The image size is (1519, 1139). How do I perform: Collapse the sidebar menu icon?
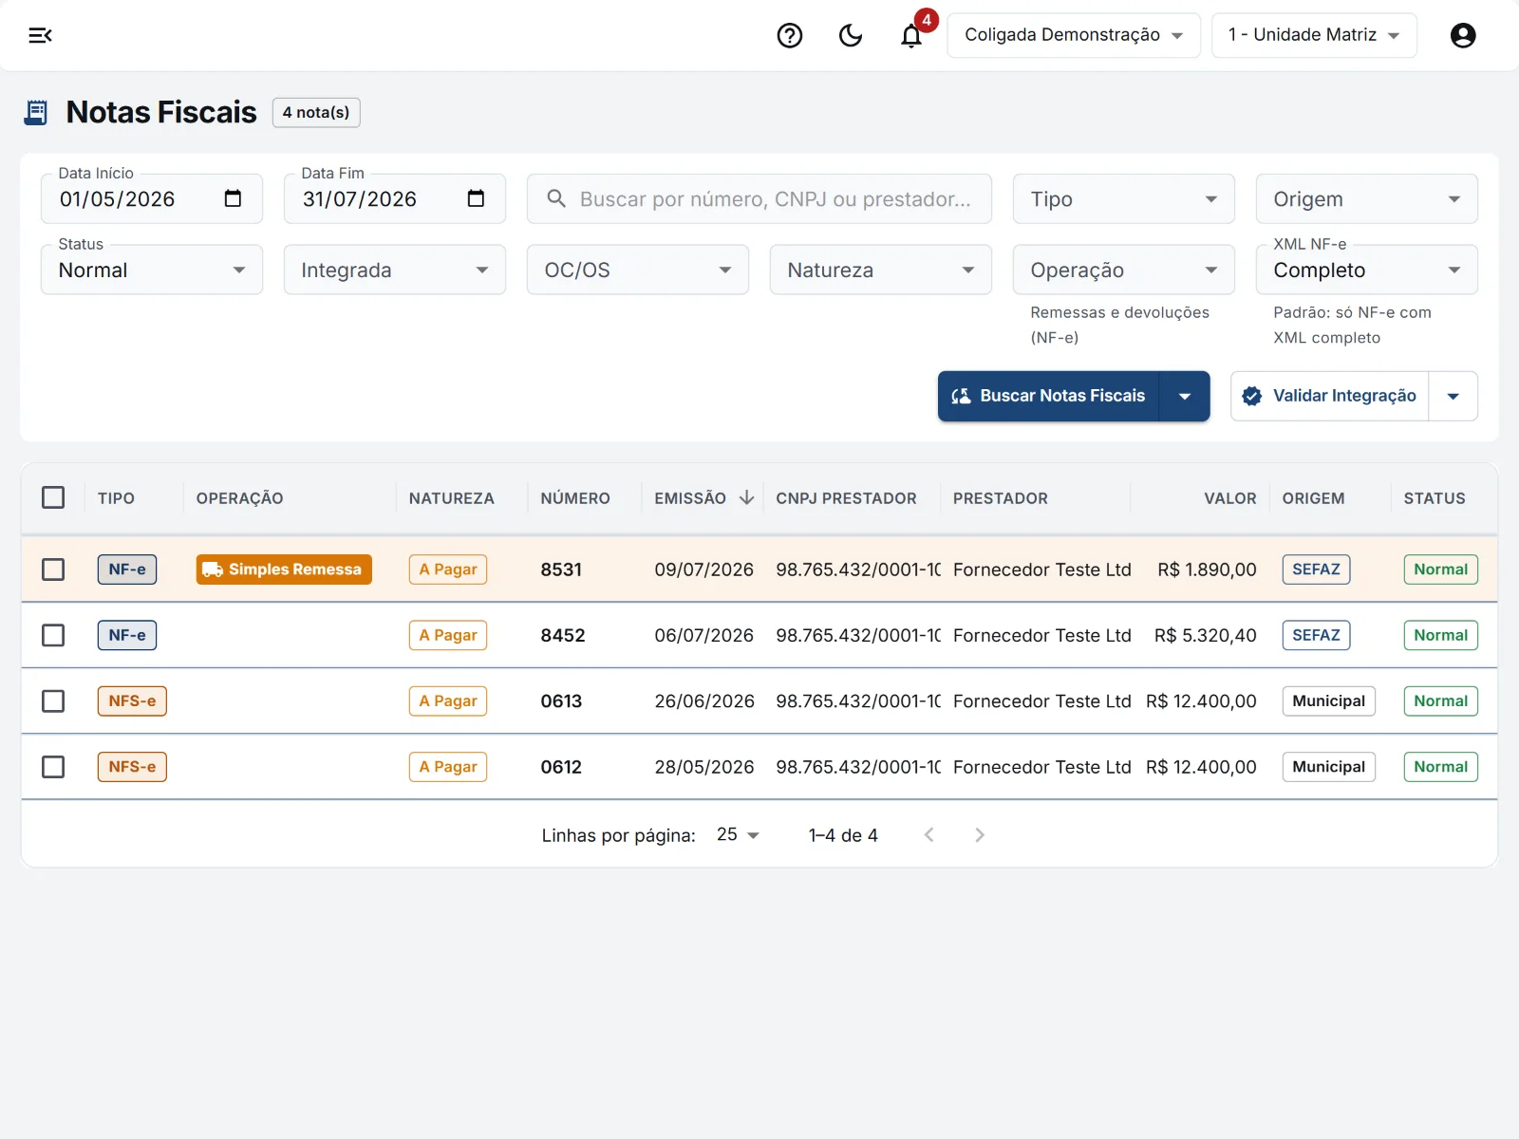pos(40,35)
